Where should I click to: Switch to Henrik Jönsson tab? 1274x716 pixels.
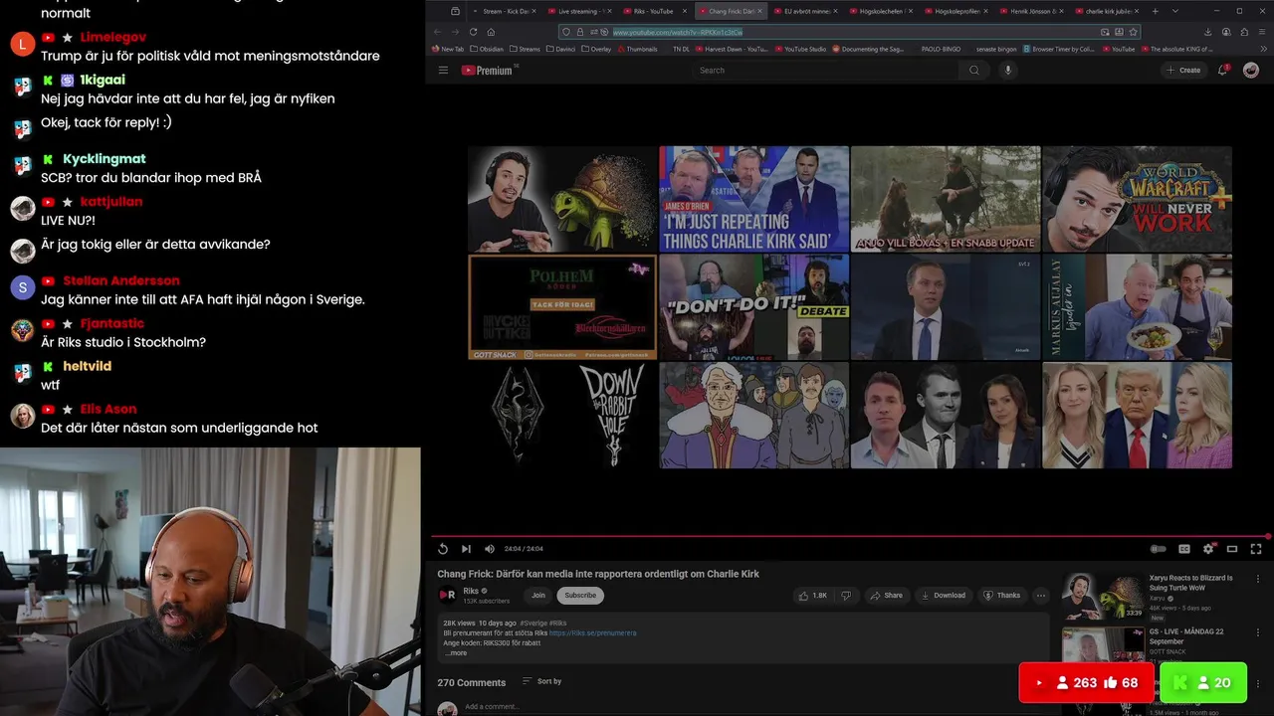click(1033, 11)
